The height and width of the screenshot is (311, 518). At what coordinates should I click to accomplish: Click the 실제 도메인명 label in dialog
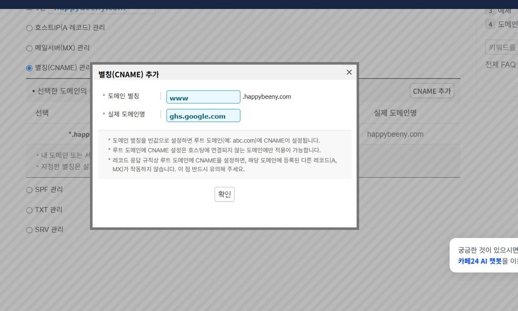tap(126, 114)
